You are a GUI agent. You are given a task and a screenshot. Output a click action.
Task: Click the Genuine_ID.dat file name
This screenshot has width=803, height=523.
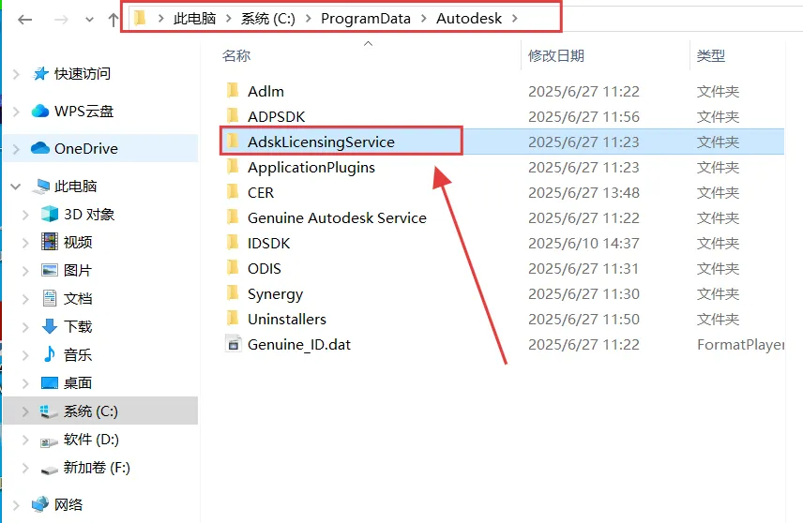(x=299, y=344)
